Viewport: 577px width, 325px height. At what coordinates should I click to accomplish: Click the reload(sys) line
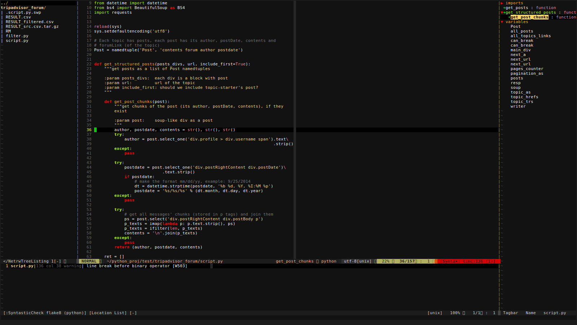[108, 26]
